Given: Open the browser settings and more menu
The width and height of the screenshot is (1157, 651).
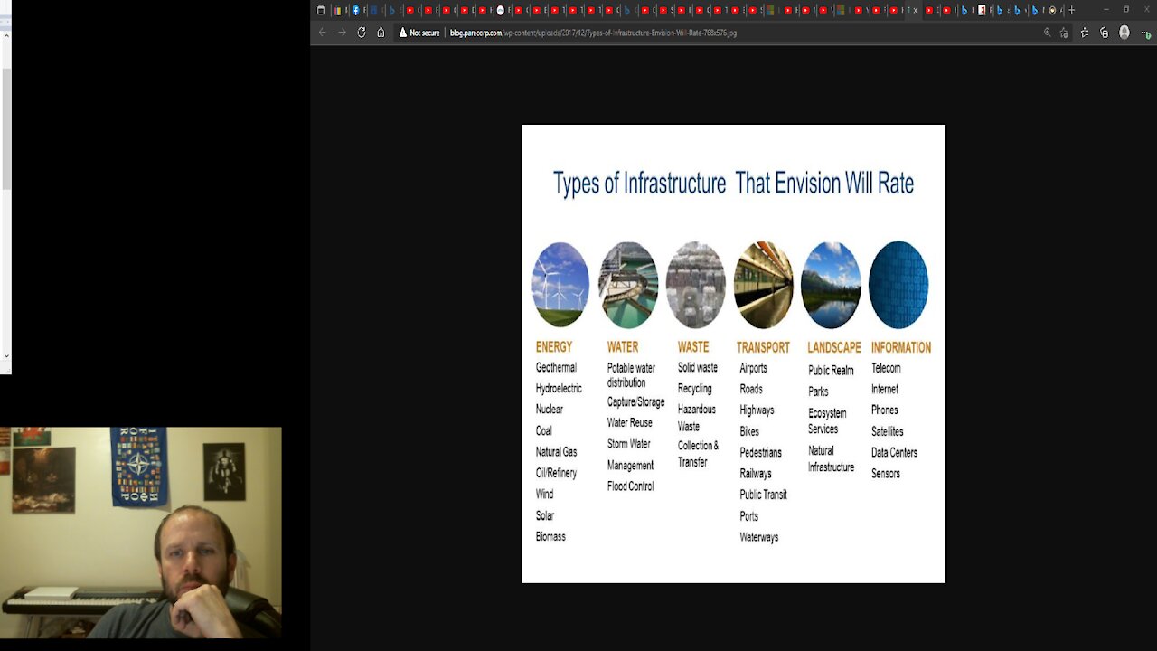Looking at the screenshot, I should 1144,33.
